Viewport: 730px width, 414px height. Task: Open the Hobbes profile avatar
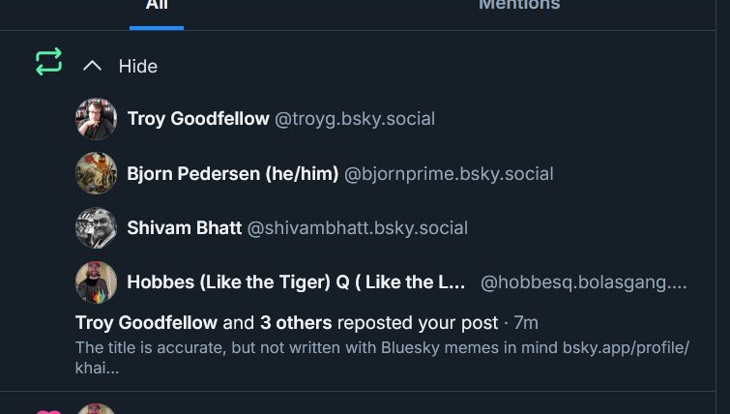click(97, 282)
